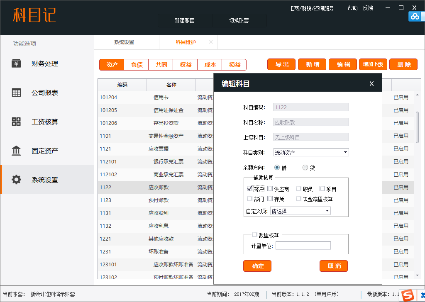Click the Sogou input method icon
The width and height of the screenshot is (425, 302).
click(409, 295)
